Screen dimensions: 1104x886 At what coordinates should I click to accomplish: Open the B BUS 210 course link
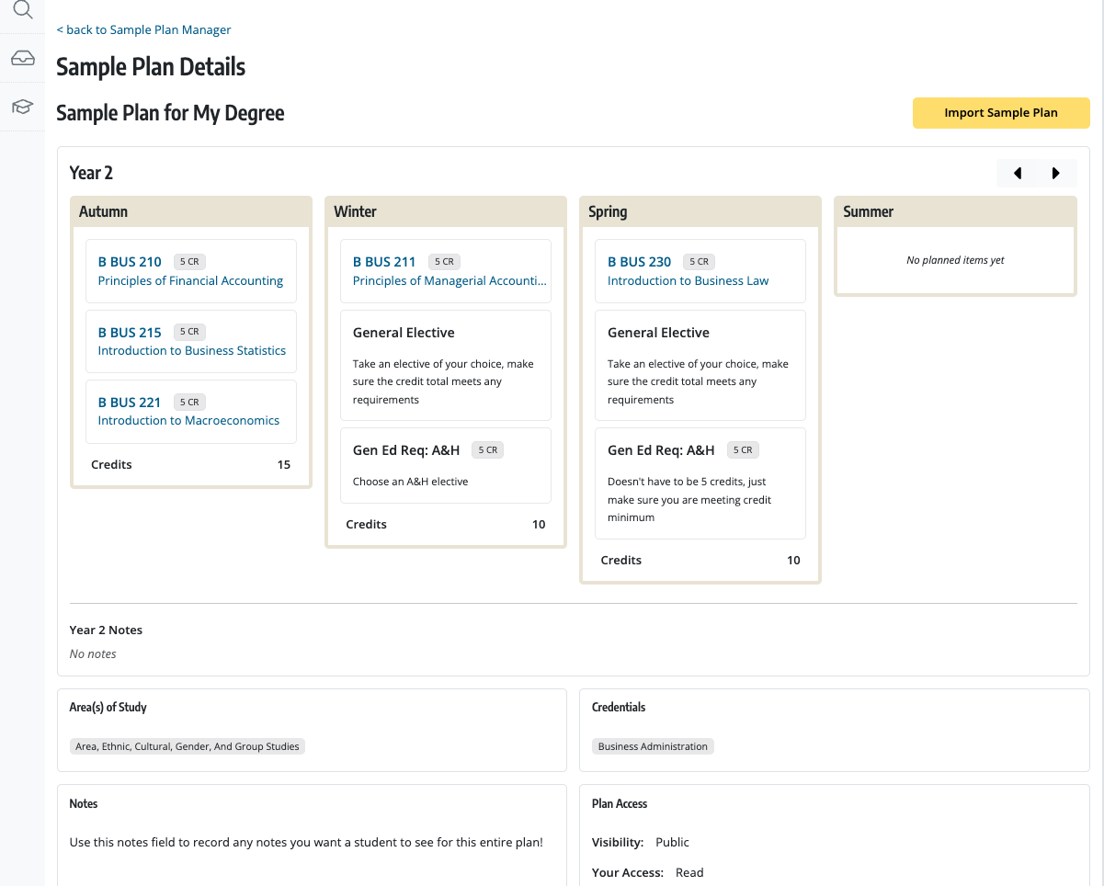click(130, 262)
